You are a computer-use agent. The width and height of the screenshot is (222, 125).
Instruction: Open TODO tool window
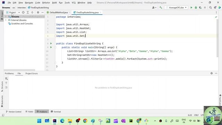coord(29,112)
